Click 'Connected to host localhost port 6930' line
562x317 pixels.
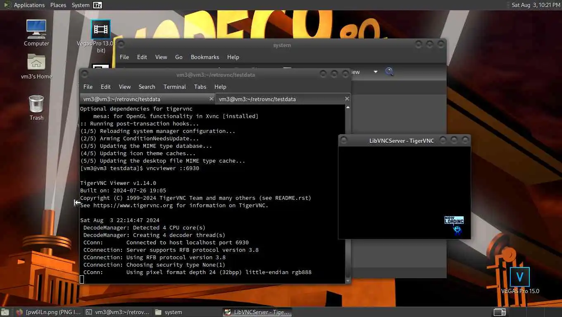pyautogui.click(x=188, y=243)
